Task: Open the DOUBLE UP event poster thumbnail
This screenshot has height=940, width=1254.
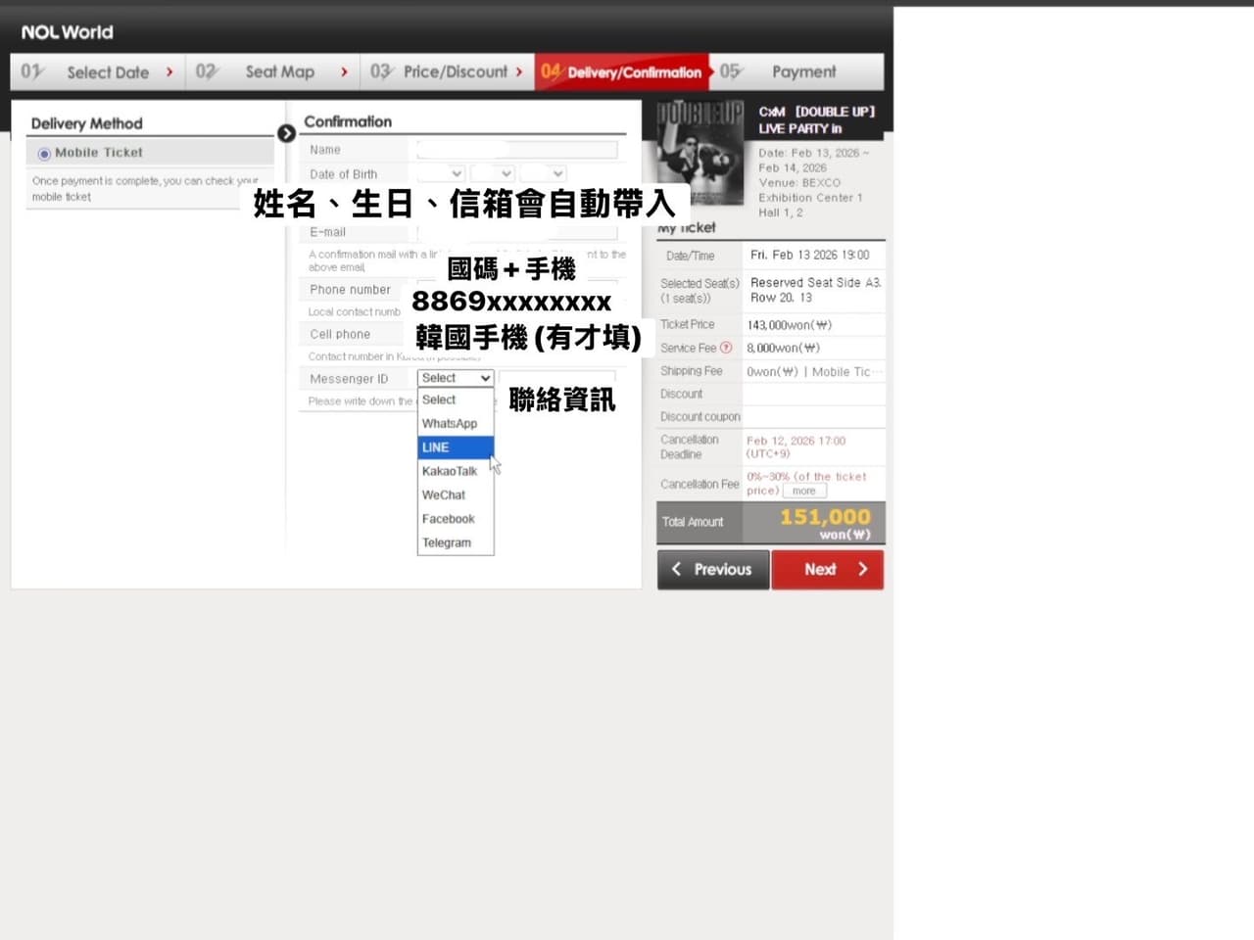Action: 700,153
